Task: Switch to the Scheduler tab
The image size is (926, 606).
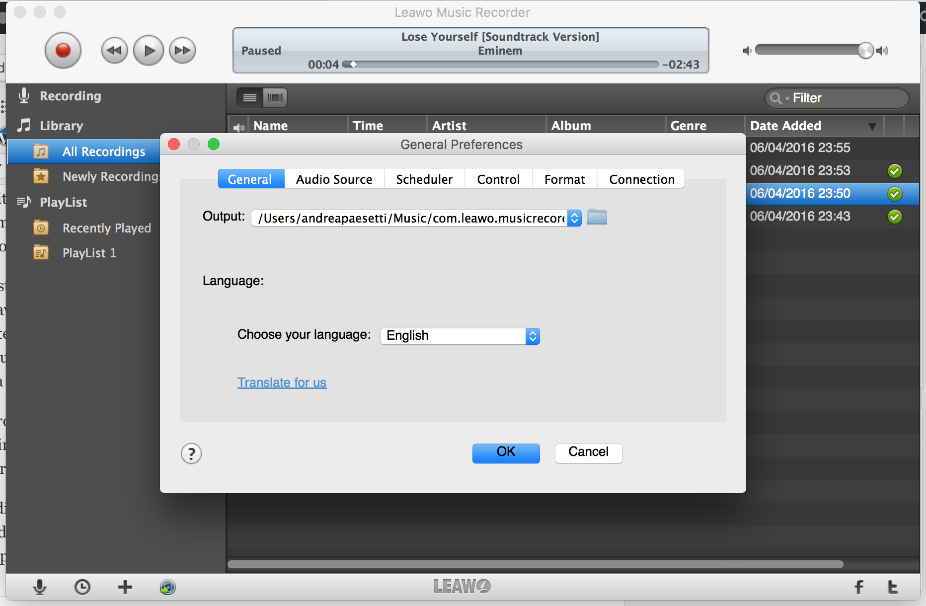Action: click(x=425, y=179)
